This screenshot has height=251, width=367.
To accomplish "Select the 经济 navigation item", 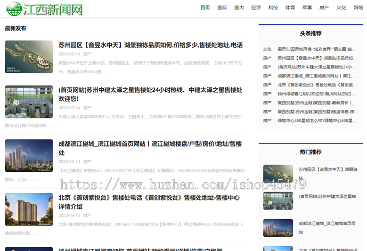I will [x=256, y=8].
